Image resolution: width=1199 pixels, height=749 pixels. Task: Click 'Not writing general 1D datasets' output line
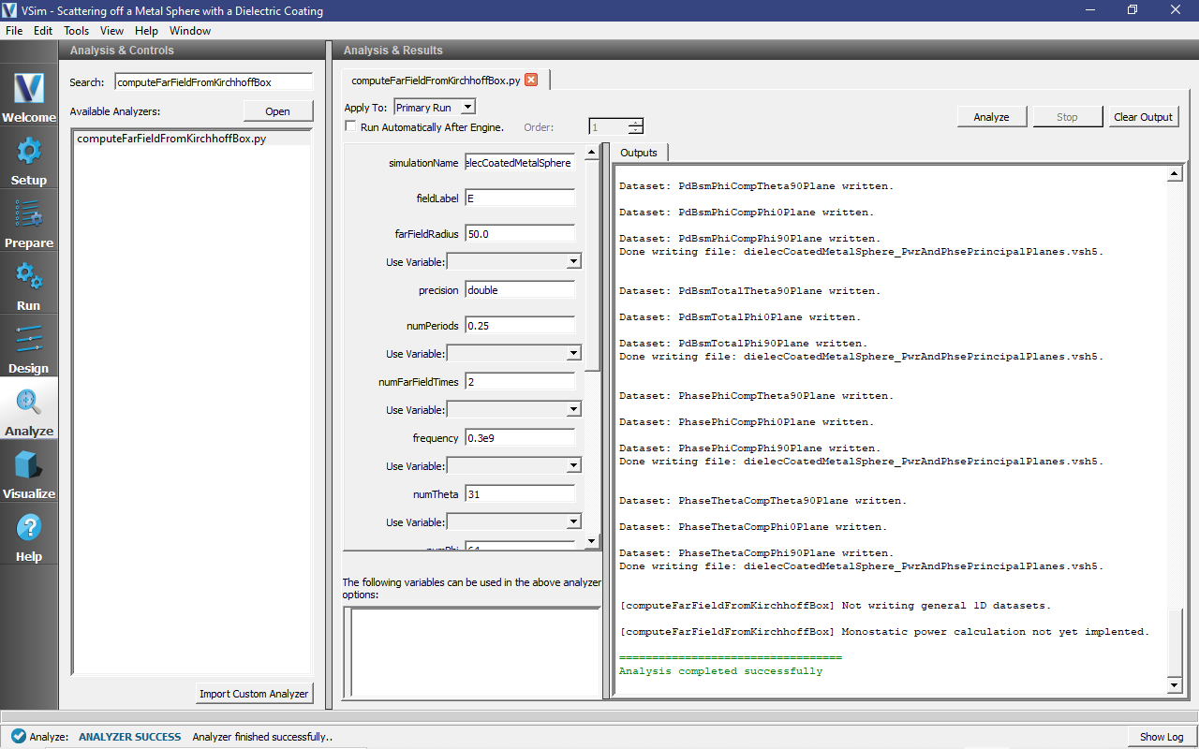[835, 606]
